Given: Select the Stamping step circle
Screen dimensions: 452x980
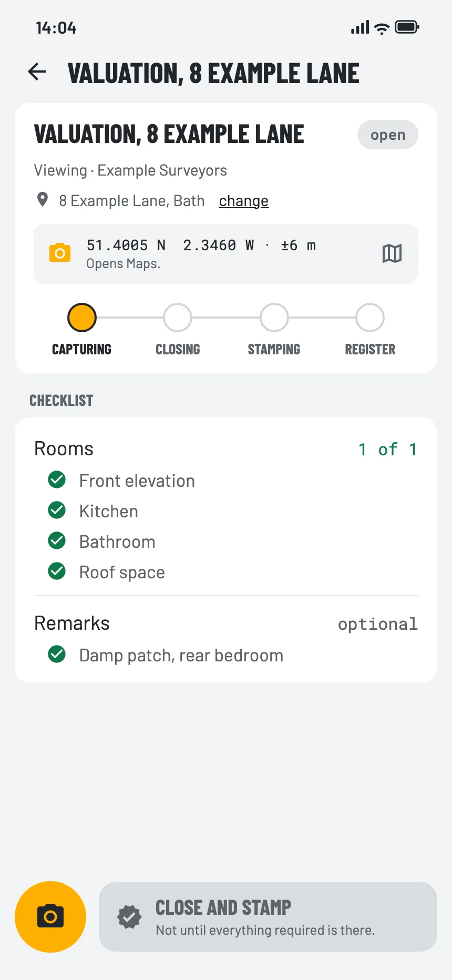Looking at the screenshot, I should tap(274, 318).
